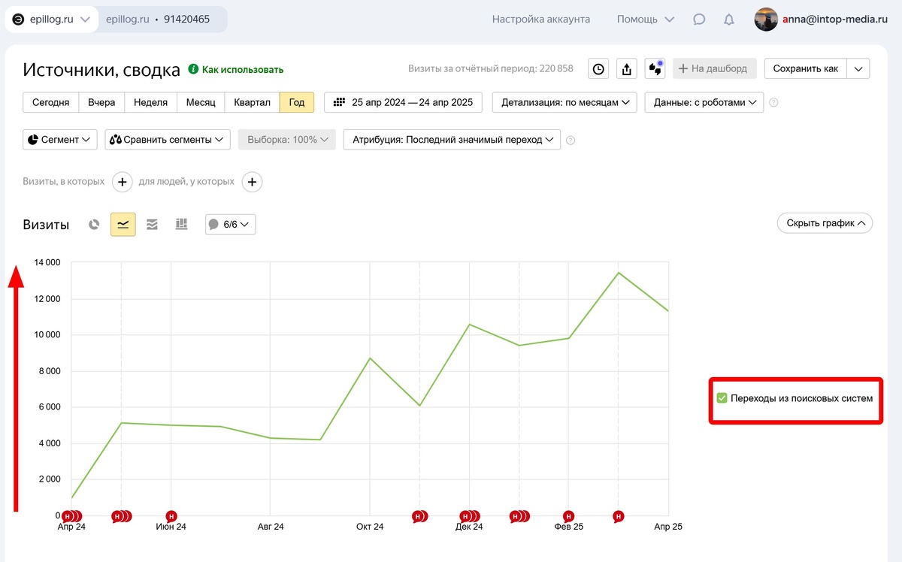902x562 pixels.
Task: Click the Источники, сводка heading
Action: [101, 70]
